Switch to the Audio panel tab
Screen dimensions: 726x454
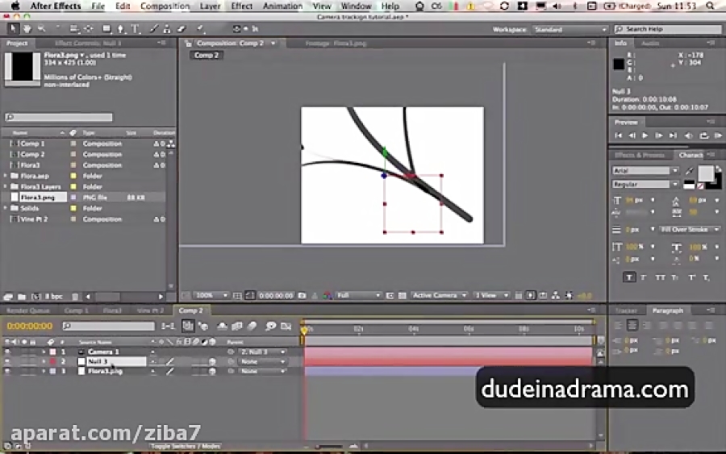tap(650, 43)
